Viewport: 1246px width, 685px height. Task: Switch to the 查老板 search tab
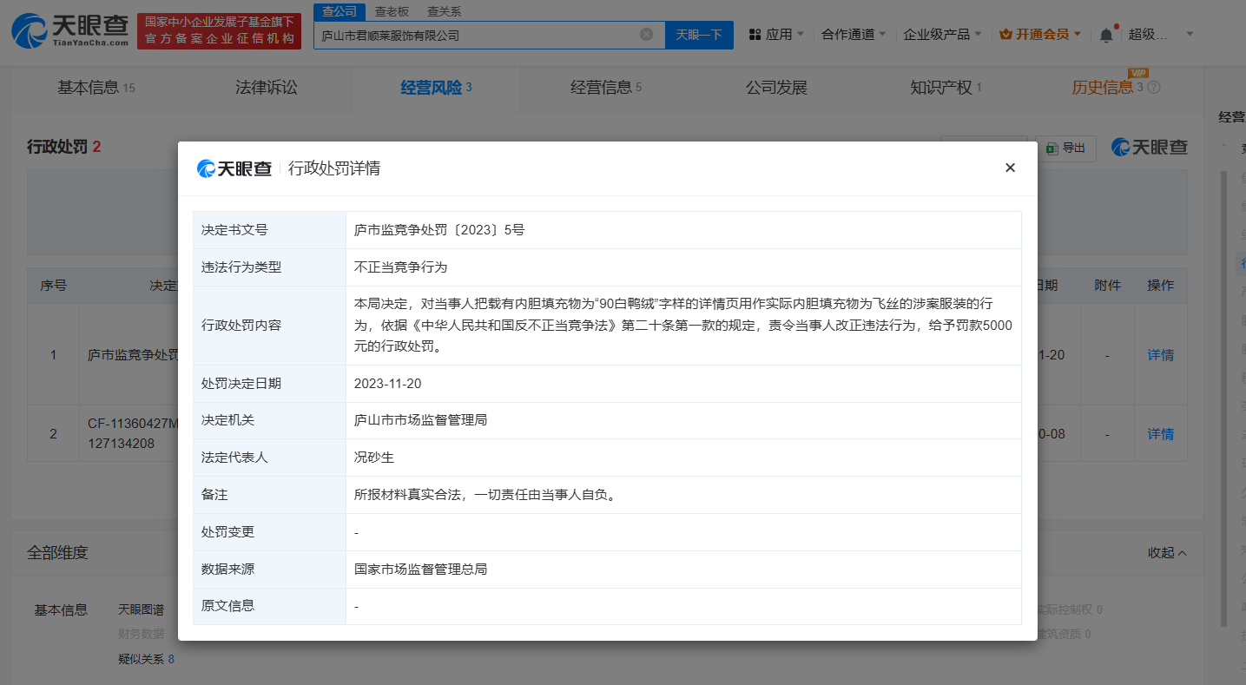392,11
